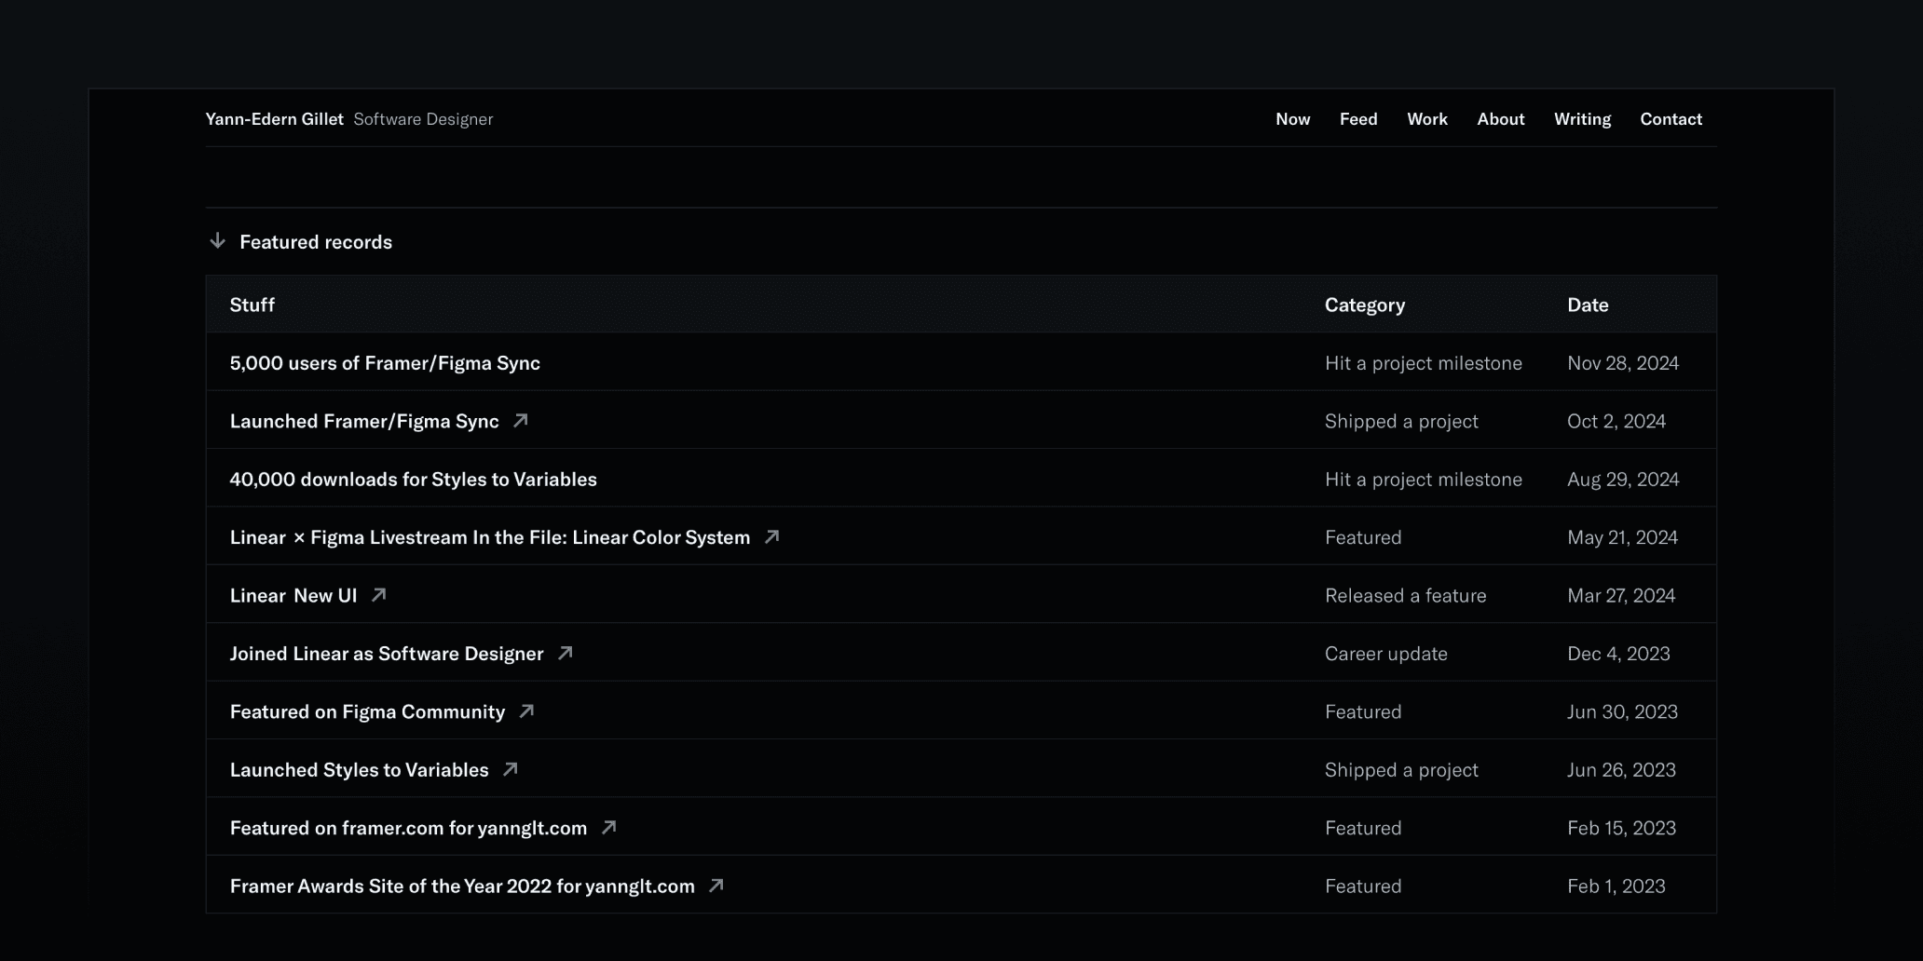Image resolution: width=1923 pixels, height=961 pixels.
Task: Open the Contact nav link
Action: click(x=1671, y=119)
